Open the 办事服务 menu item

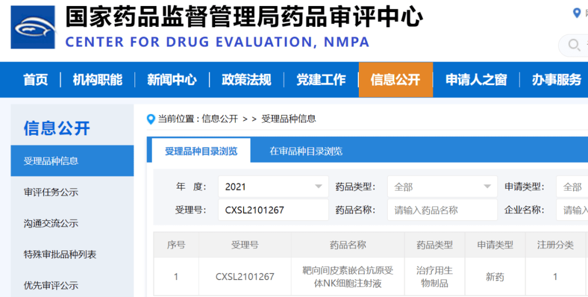click(556, 80)
